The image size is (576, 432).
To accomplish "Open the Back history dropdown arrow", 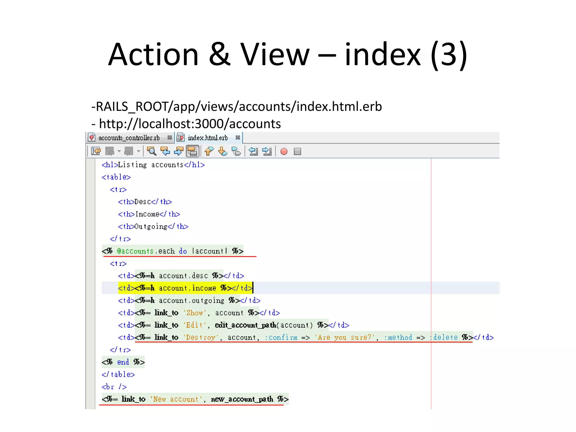I will pos(119,151).
